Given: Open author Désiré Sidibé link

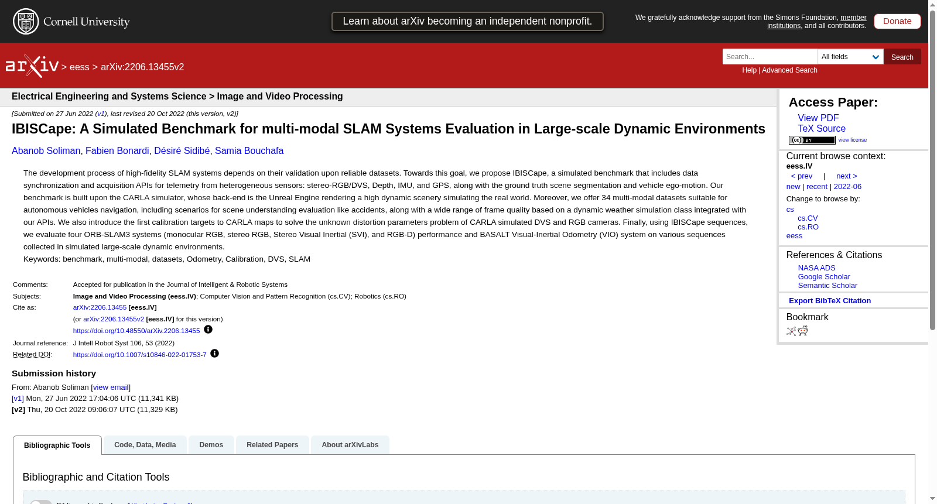Looking at the screenshot, I should 182,150.
